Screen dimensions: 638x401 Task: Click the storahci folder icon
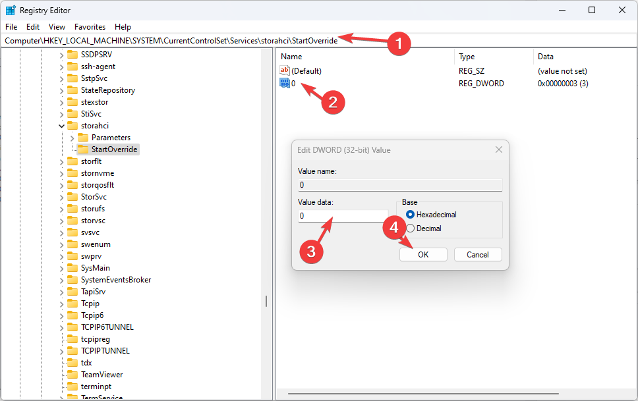coord(72,126)
